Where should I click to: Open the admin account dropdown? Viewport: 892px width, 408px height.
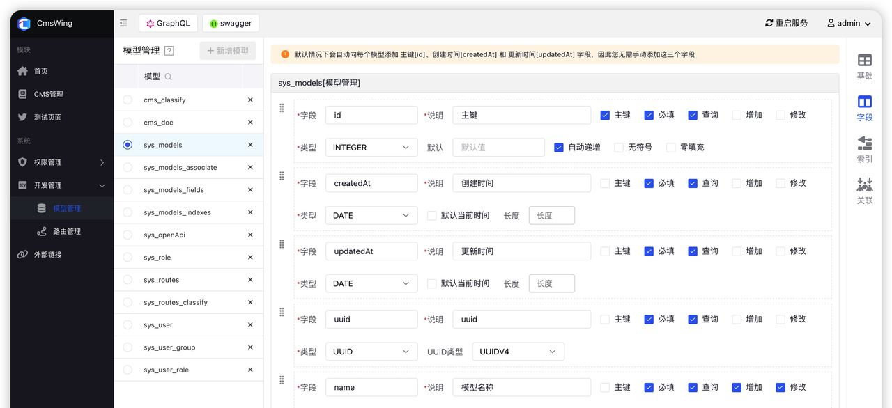point(848,23)
